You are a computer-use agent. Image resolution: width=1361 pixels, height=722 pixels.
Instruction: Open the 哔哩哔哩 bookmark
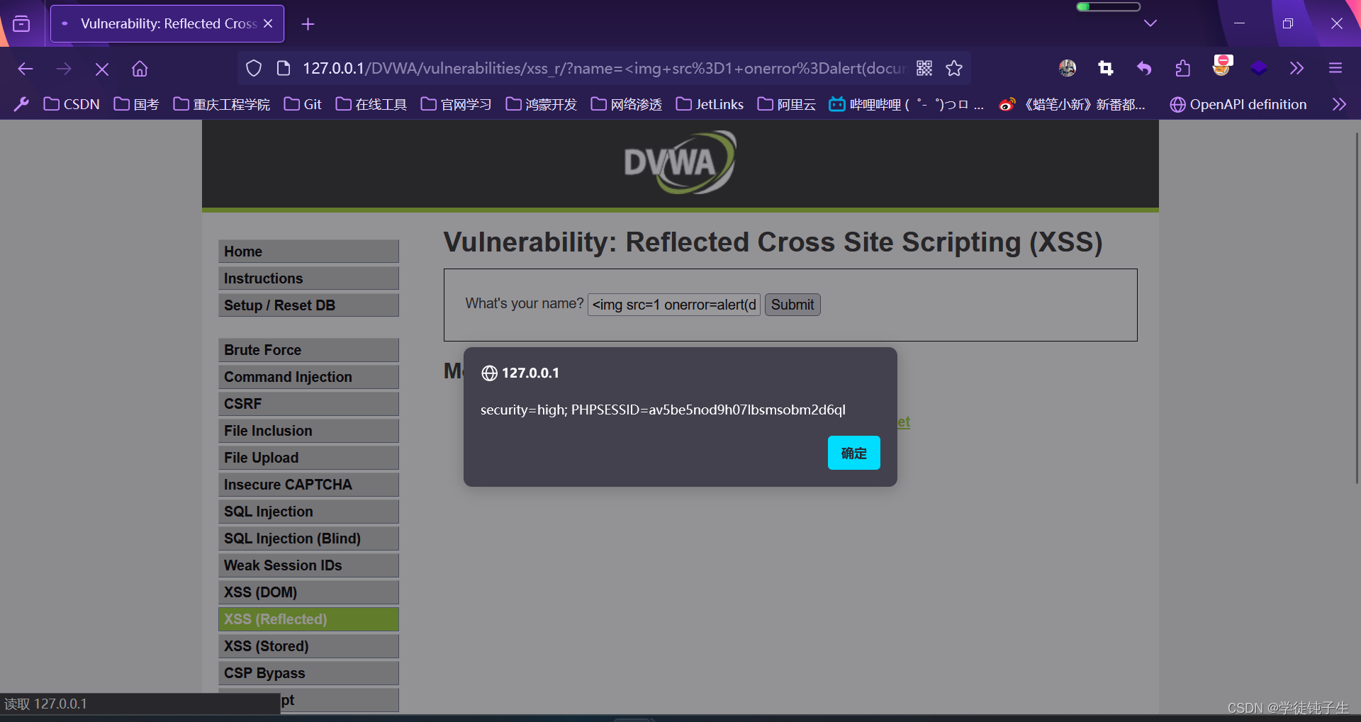tap(907, 104)
